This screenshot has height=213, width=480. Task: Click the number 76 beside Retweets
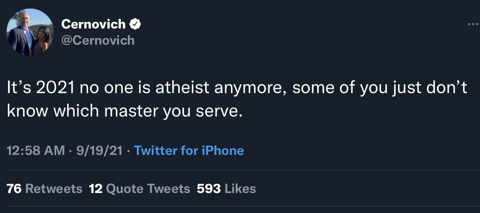(14, 189)
